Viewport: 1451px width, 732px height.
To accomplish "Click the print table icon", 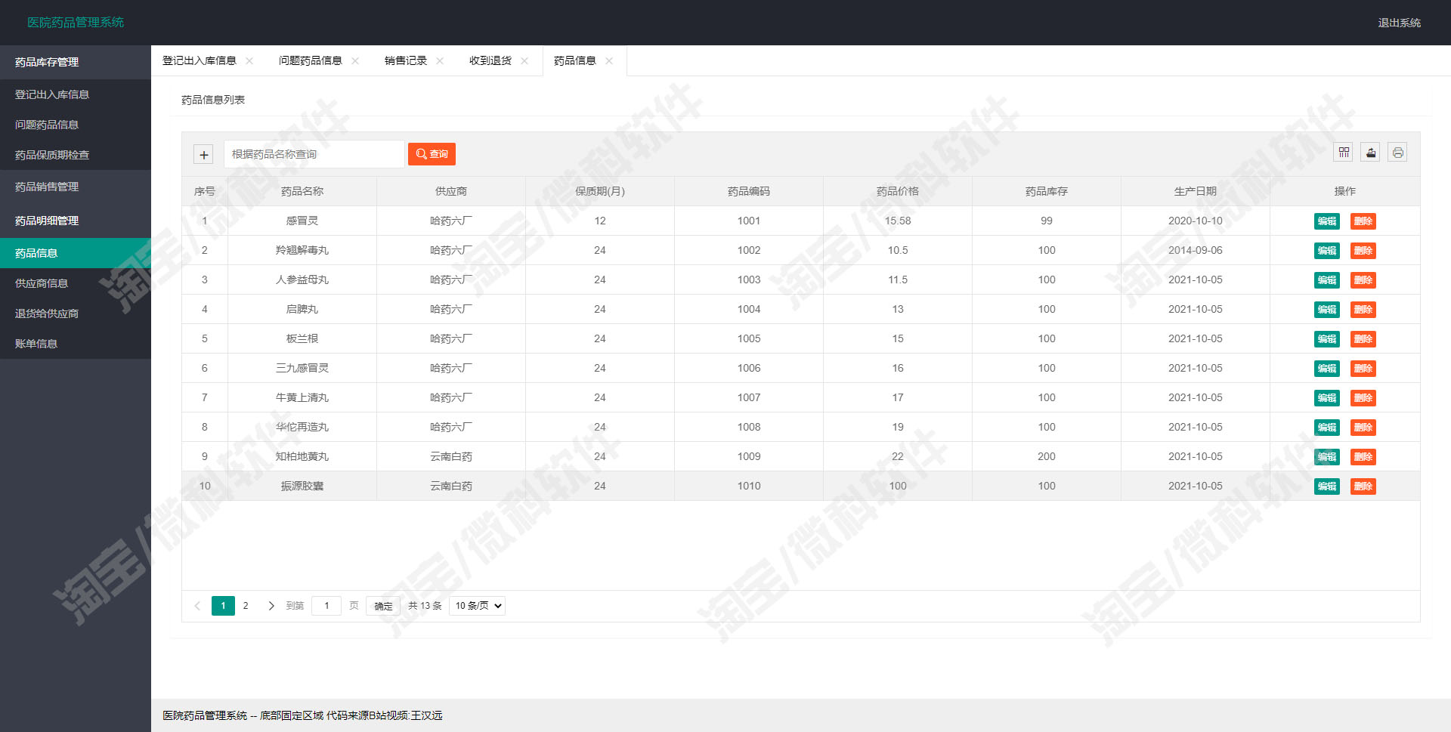I will coord(1398,153).
